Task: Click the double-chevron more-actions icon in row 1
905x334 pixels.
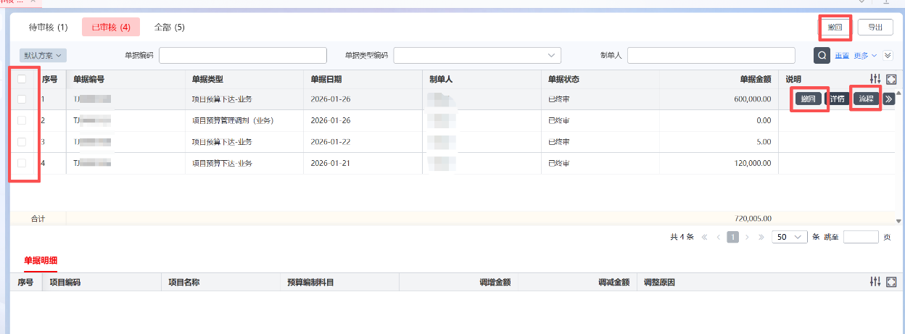Action: (888, 99)
